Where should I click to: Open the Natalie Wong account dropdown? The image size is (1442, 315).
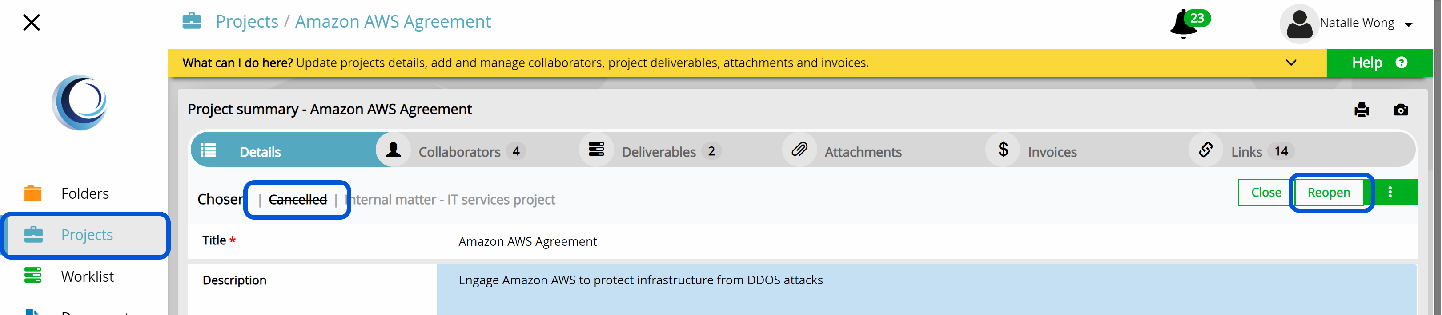click(x=1366, y=24)
